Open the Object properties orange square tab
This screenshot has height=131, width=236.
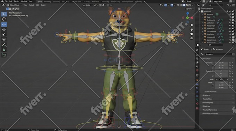[x=197, y=80]
